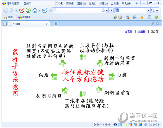This screenshot has height=128, width=163.
Task: Click inside the address bar field
Action: point(79,10)
